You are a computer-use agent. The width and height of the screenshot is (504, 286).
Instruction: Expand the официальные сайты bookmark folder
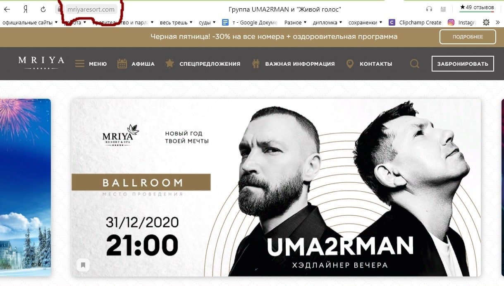(x=29, y=22)
